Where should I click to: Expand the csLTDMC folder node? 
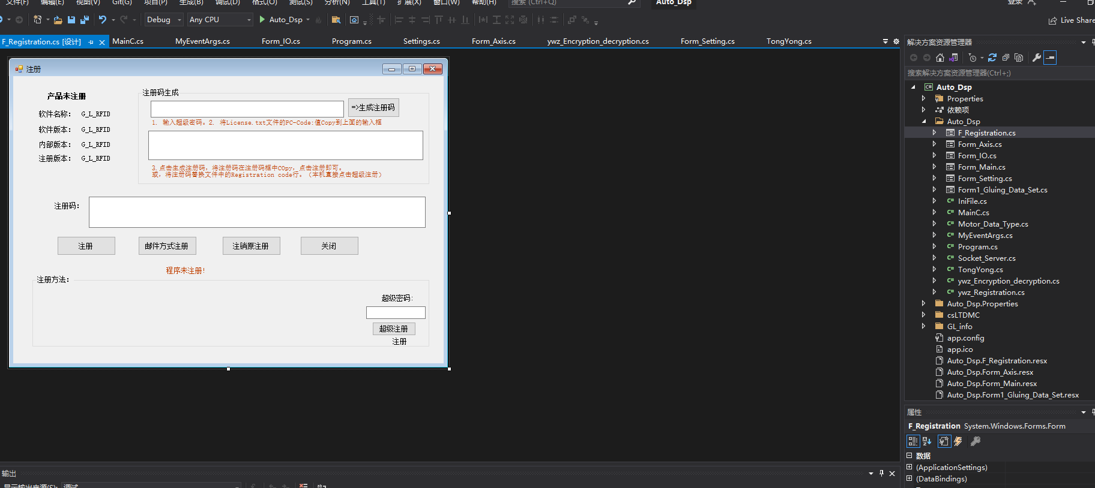(x=923, y=315)
